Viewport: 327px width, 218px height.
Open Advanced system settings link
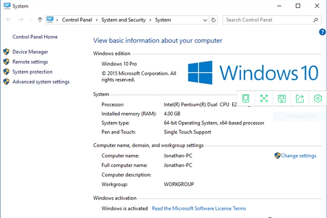point(41,82)
